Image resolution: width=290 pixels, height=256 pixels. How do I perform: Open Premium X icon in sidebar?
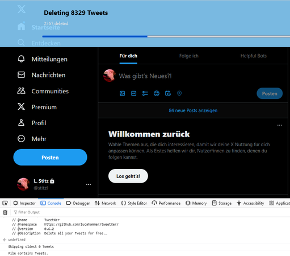[x=21, y=107]
